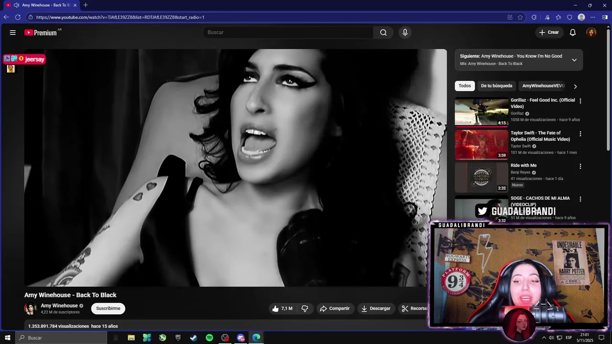Show hidden system tray icons

[544, 338]
